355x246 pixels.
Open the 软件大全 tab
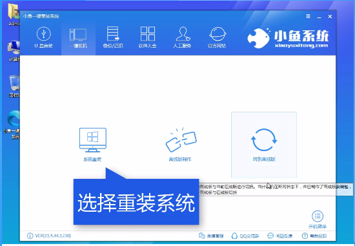[x=148, y=37]
